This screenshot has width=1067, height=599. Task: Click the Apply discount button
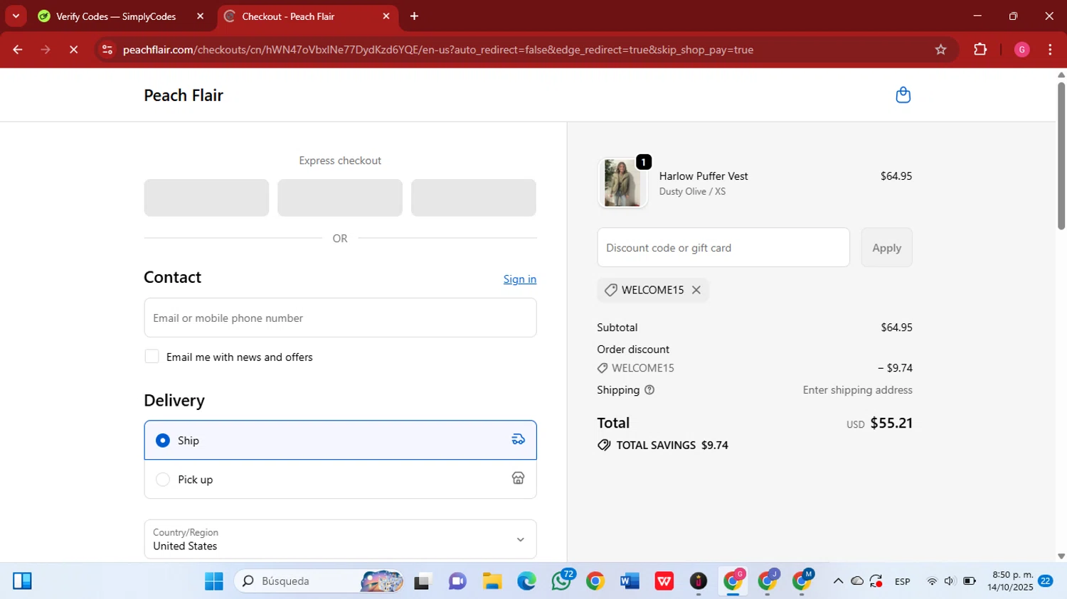pos(886,248)
